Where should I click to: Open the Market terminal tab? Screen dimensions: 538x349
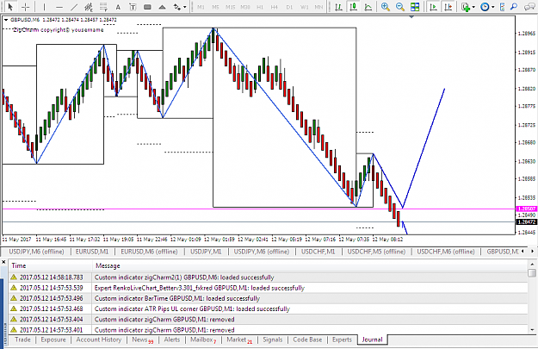pyautogui.click(x=239, y=340)
